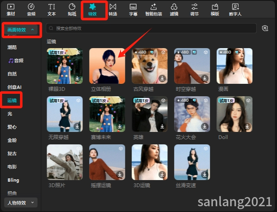Open the 滤镜 filters icon
Image resolution: width=277 pixels, height=212 pixels.
[174, 7]
